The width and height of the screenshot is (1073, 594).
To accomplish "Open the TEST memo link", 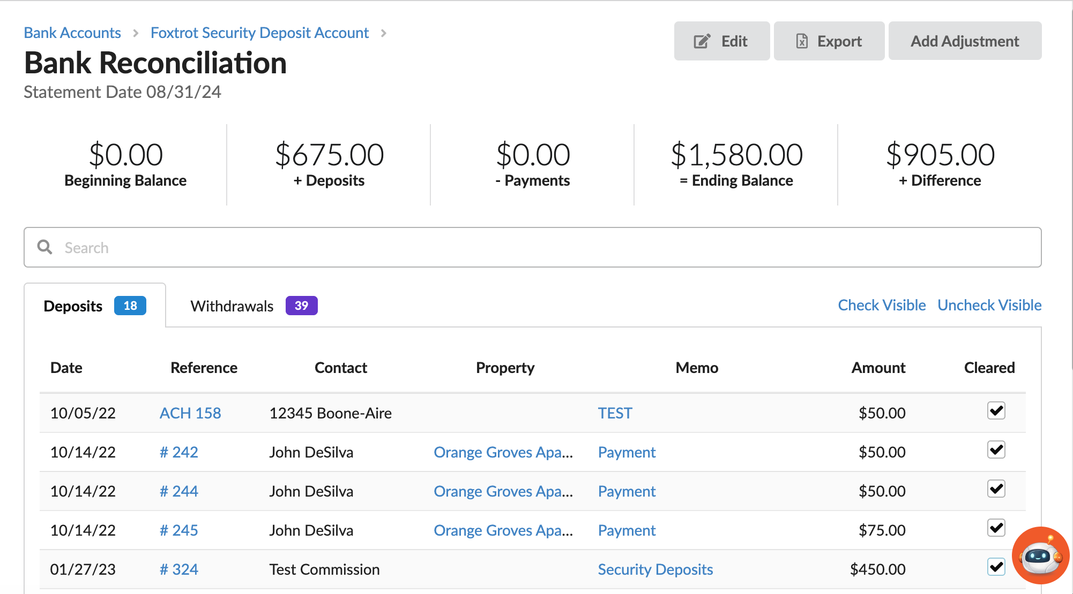I will (615, 413).
